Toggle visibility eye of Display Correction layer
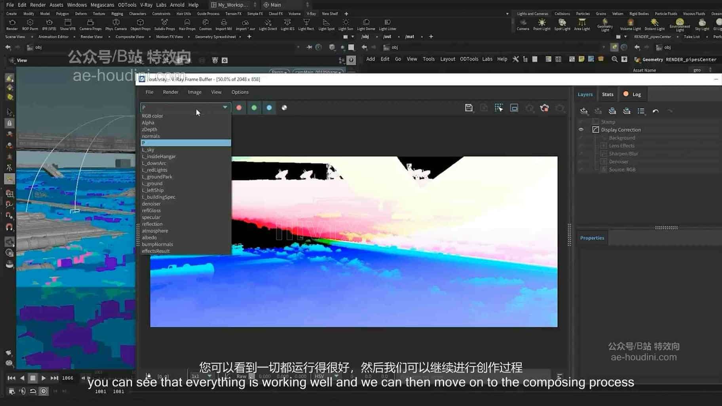 point(581,130)
